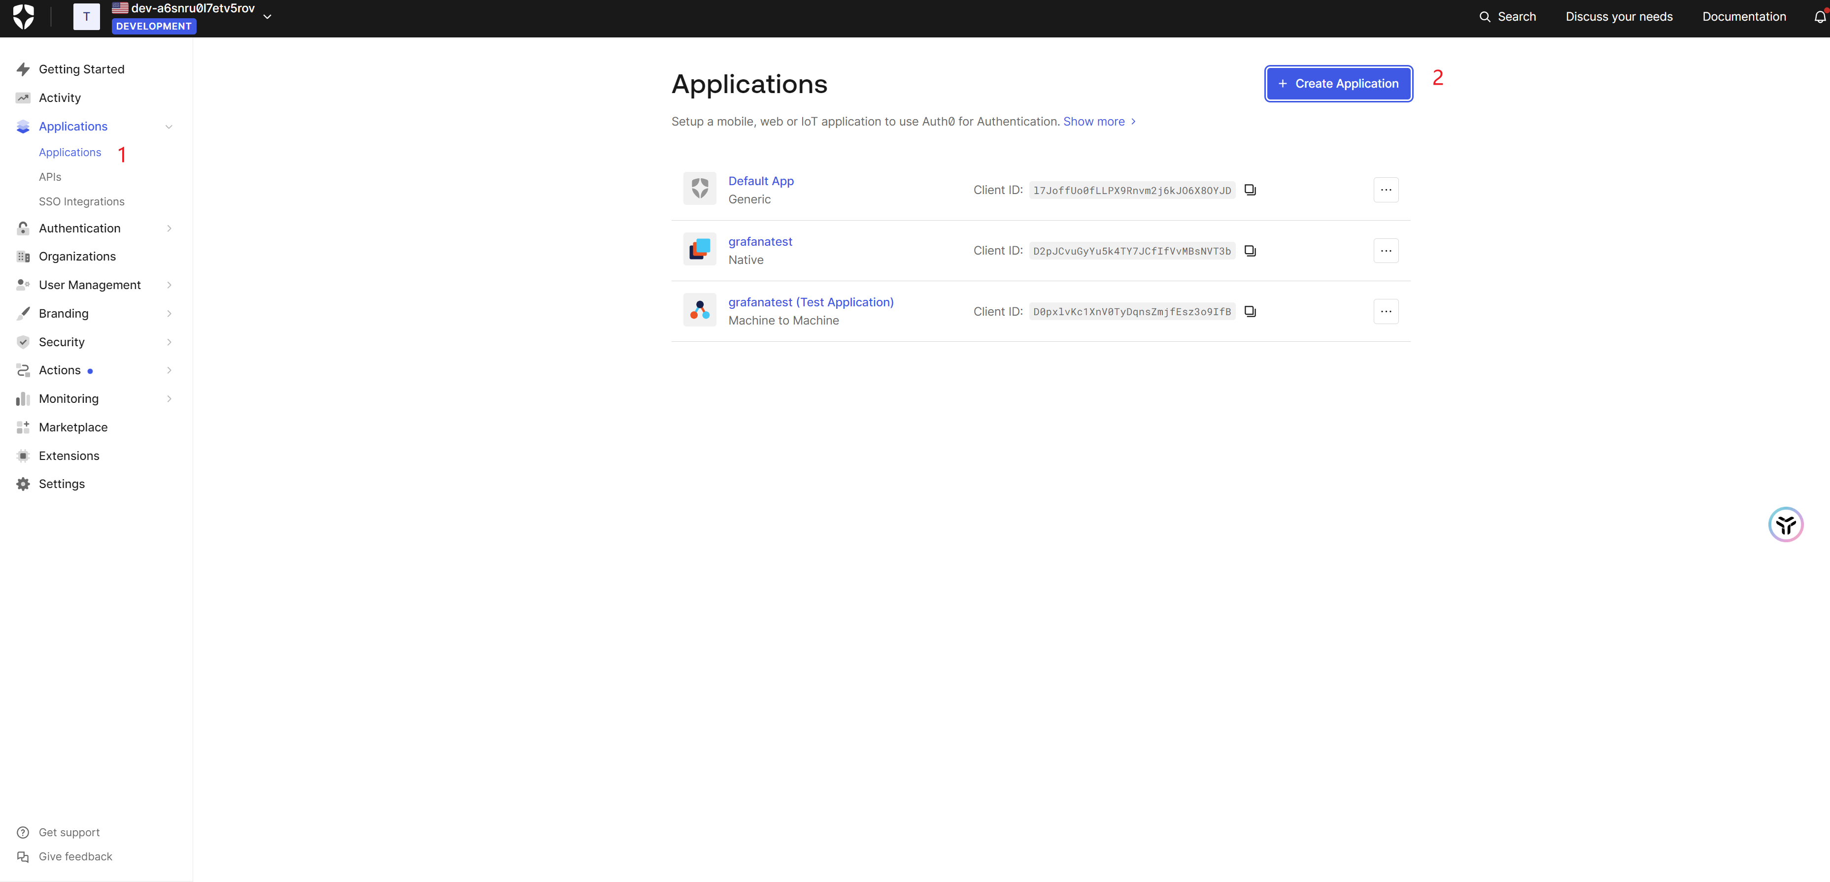Click the User Management people icon
This screenshot has width=1830, height=882.
click(23, 285)
